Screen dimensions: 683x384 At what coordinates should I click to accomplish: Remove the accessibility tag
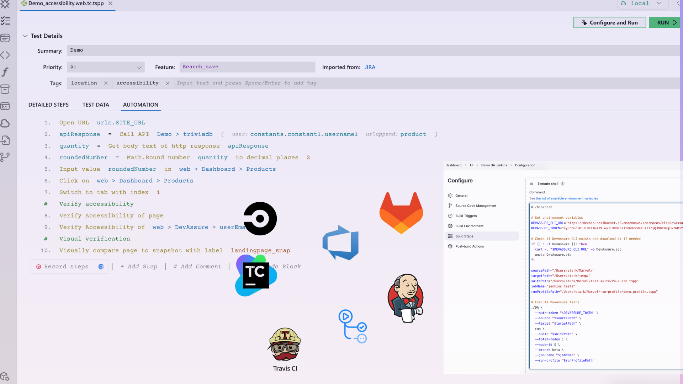tap(168, 83)
